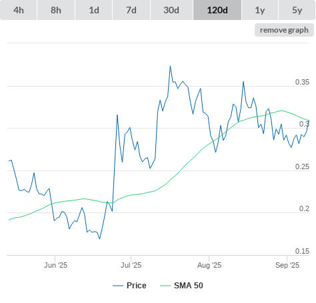The height and width of the screenshot is (303, 316).
Task: Click the highest price peak in mid-July
Action: point(170,66)
